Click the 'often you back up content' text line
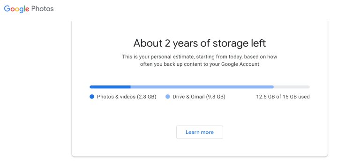This screenshot has width=360, height=168. (x=200, y=64)
